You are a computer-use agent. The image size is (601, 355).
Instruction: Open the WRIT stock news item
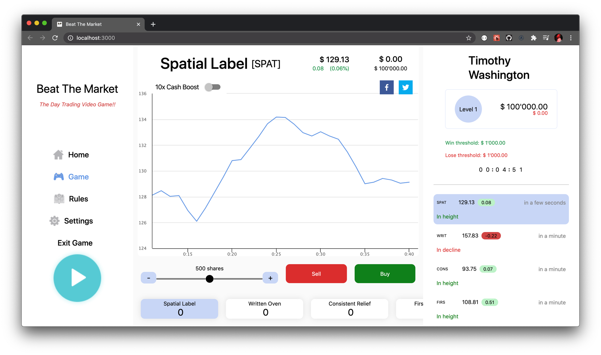click(x=501, y=243)
